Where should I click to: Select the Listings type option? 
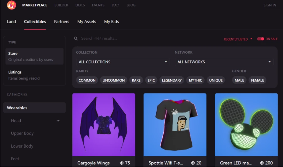(x=34, y=75)
